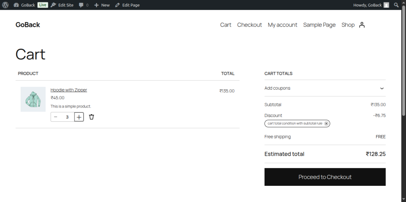Open the GoBack dashboard link in admin bar

tap(24, 5)
